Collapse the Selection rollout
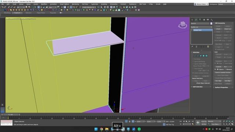 click(196, 52)
